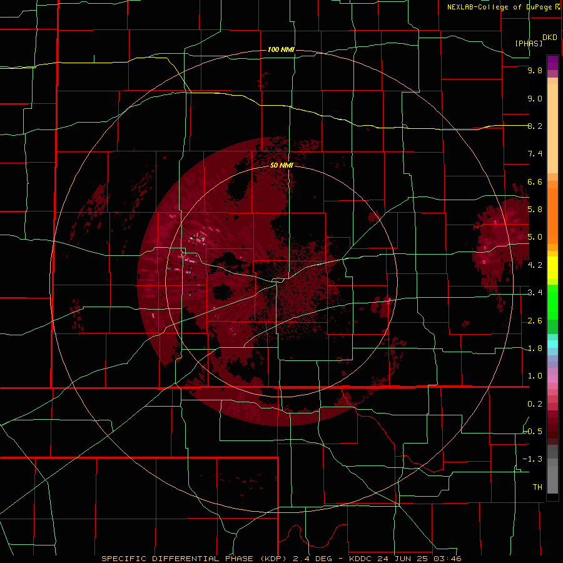Pick the cyan band of the color bar
The width and height of the screenshot is (563, 563).
[x=552, y=343]
